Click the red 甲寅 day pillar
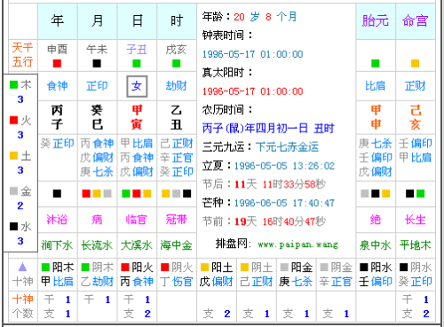 point(137,117)
